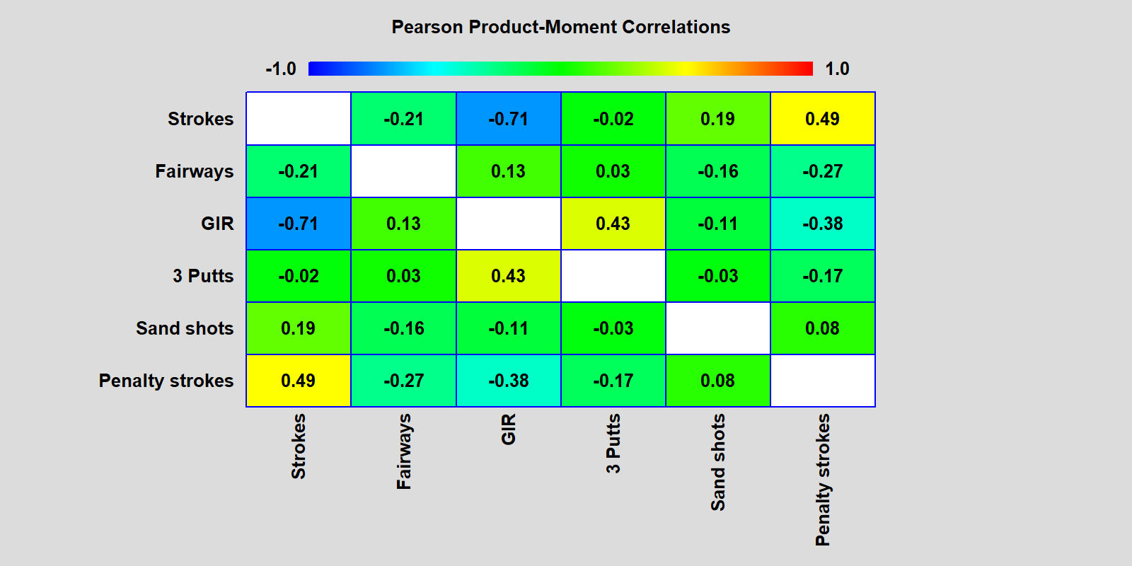This screenshot has height=566, width=1132.
Task: Click the GIR row label on the left
Action: coord(216,224)
